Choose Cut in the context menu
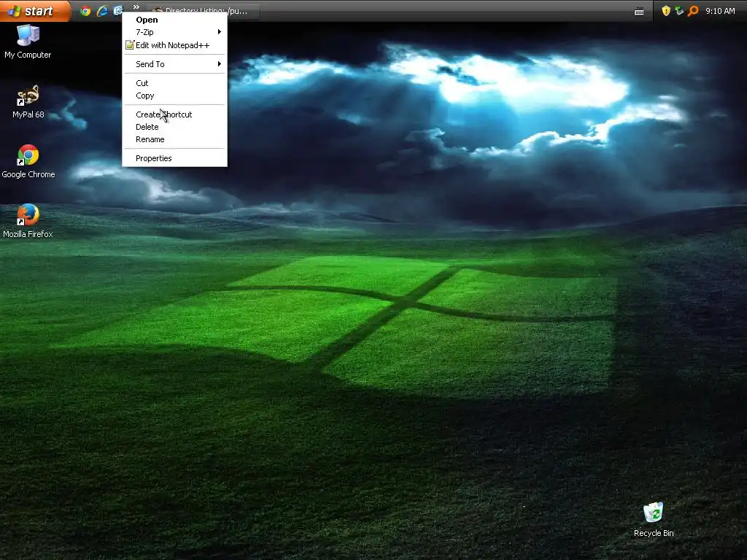Image resolution: width=747 pixels, height=560 pixels. 174,83
